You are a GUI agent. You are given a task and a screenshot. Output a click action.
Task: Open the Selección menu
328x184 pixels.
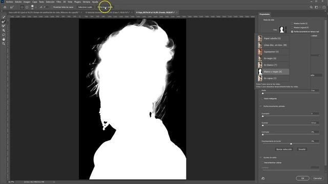click(50, 2)
